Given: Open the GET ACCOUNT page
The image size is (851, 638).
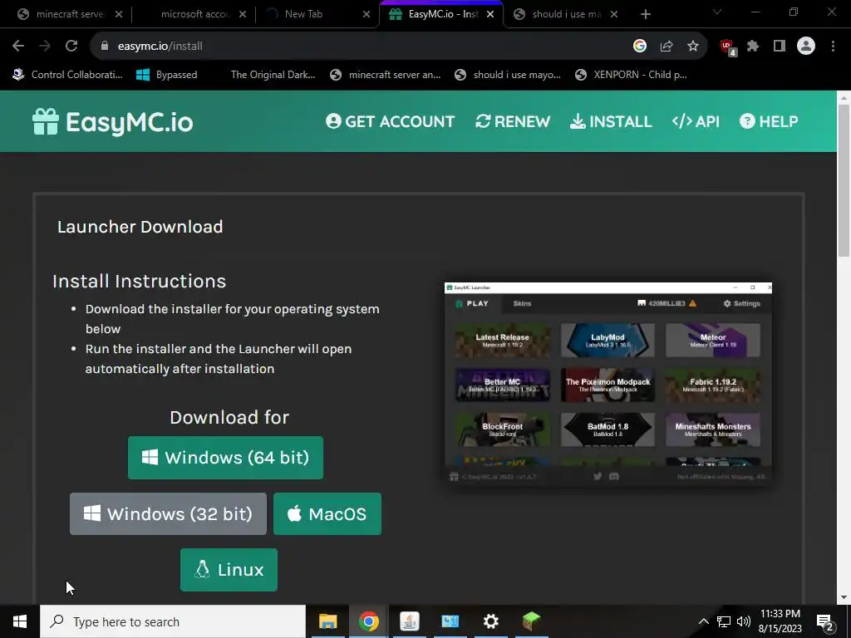Looking at the screenshot, I should tap(391, 121).
